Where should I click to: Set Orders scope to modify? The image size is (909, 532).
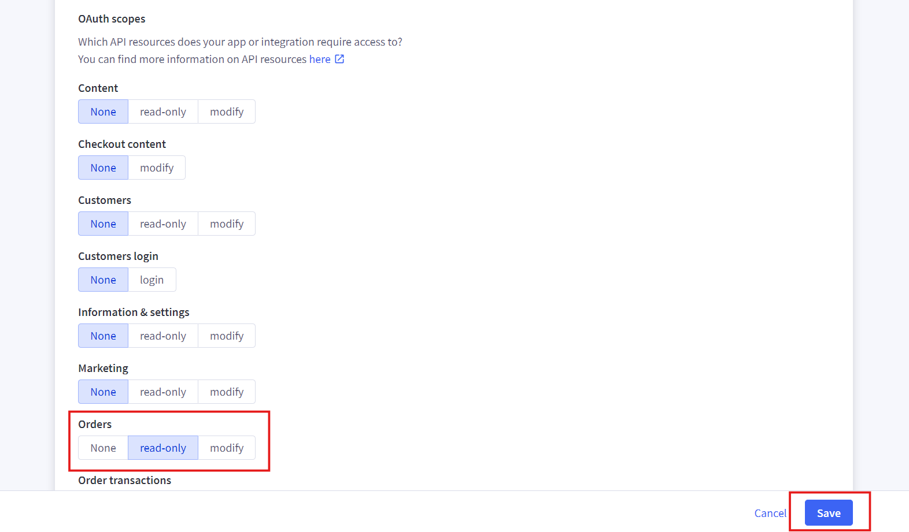click(x=227, y=448)
